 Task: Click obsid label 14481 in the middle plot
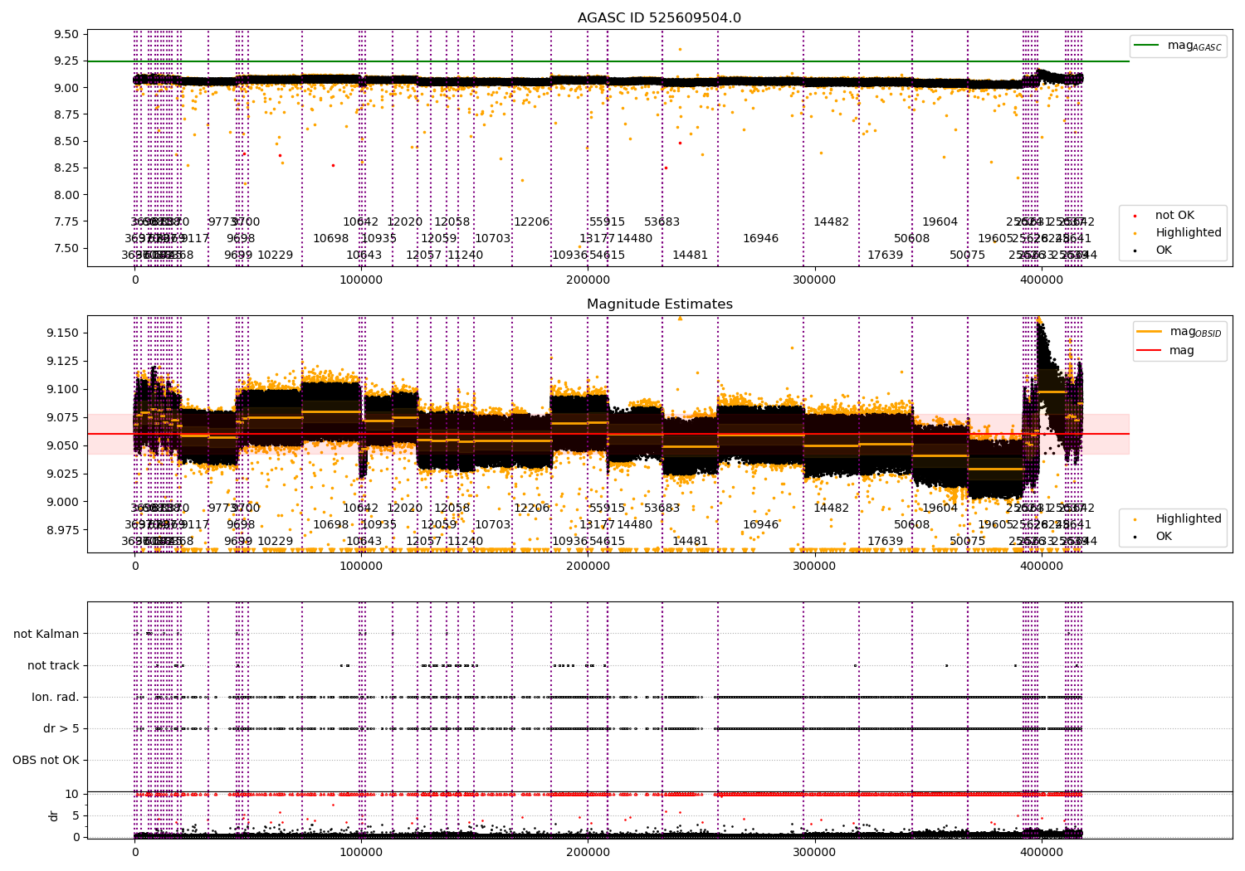pyautogui.click(x=690, y=542)
